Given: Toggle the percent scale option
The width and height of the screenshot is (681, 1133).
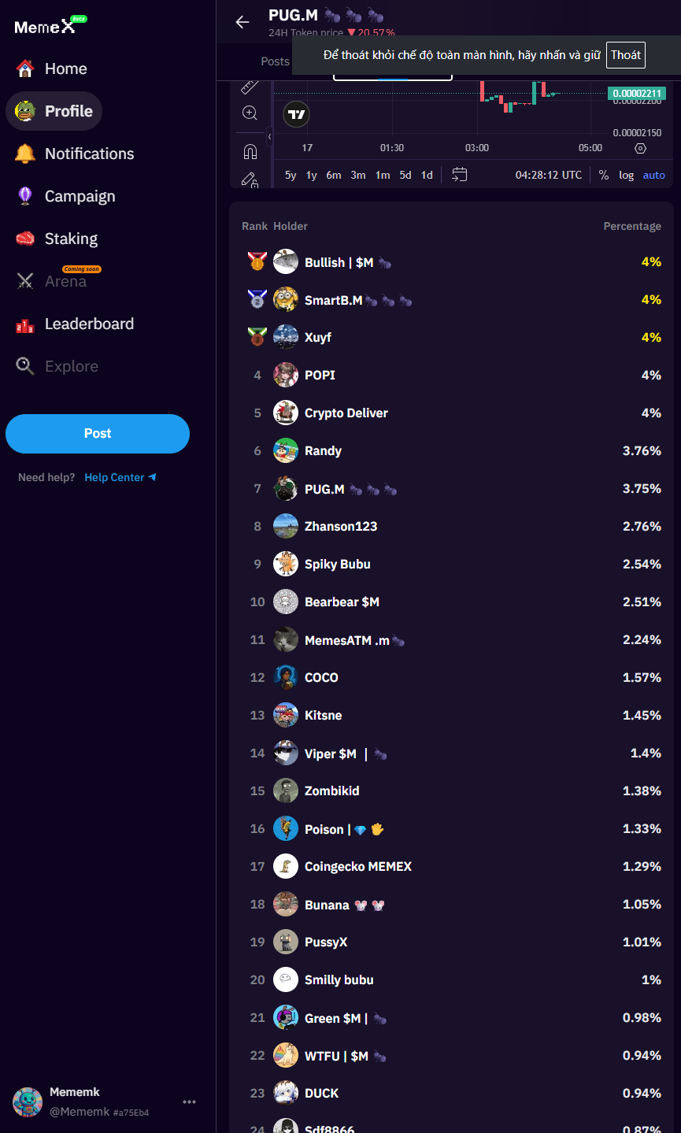Looking at the screenshot, I should (x=604, y=175).
